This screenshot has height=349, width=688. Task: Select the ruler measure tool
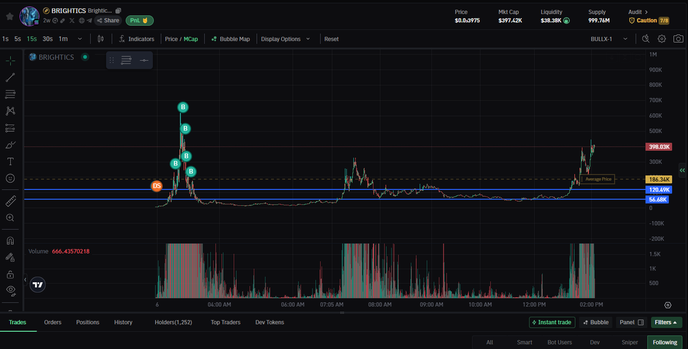(10, 201)
